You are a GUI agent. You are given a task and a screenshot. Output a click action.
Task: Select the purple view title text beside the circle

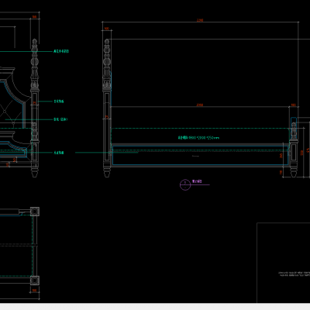click(197, 181)
